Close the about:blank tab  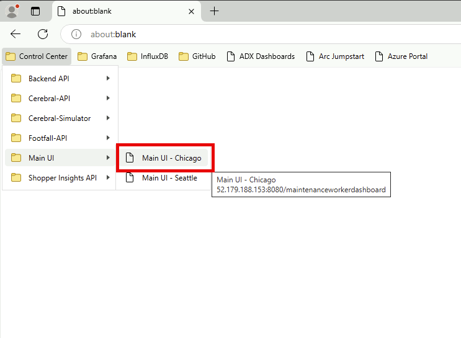(191, 11)
